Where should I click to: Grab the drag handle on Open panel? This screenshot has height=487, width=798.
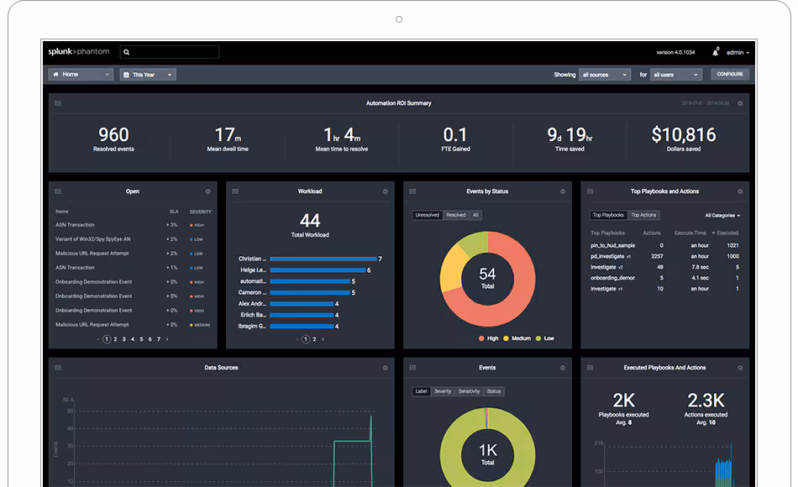58,191
